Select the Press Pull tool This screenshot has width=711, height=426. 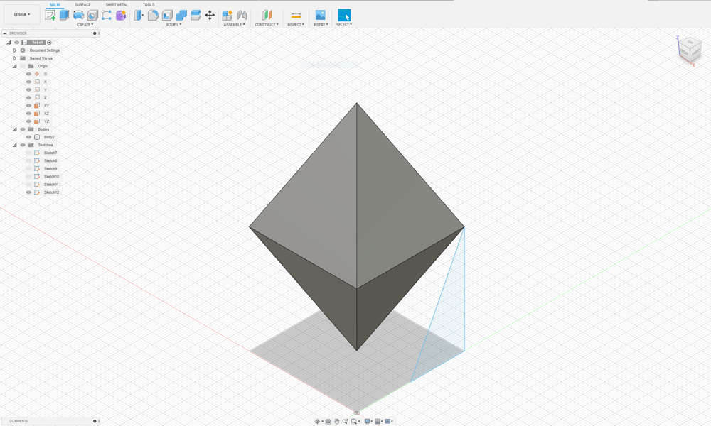[x=139, y=15]
